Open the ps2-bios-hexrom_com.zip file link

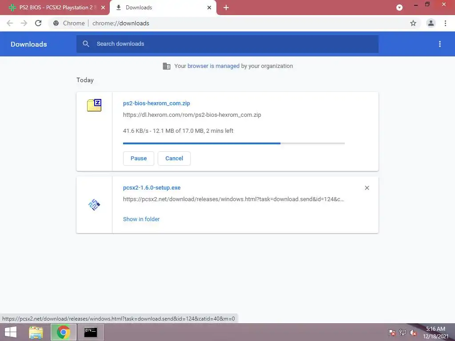coord(156,103)
